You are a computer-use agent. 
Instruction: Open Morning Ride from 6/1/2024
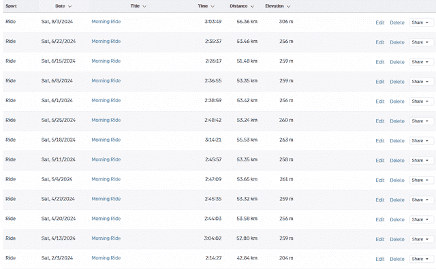pos(106,100)
